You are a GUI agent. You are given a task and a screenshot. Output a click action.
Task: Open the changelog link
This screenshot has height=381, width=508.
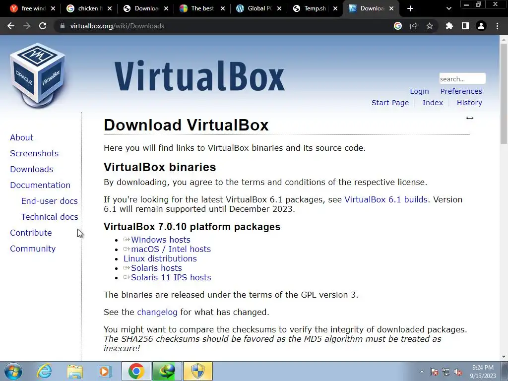pyautogui.click(x=157, y=313)
